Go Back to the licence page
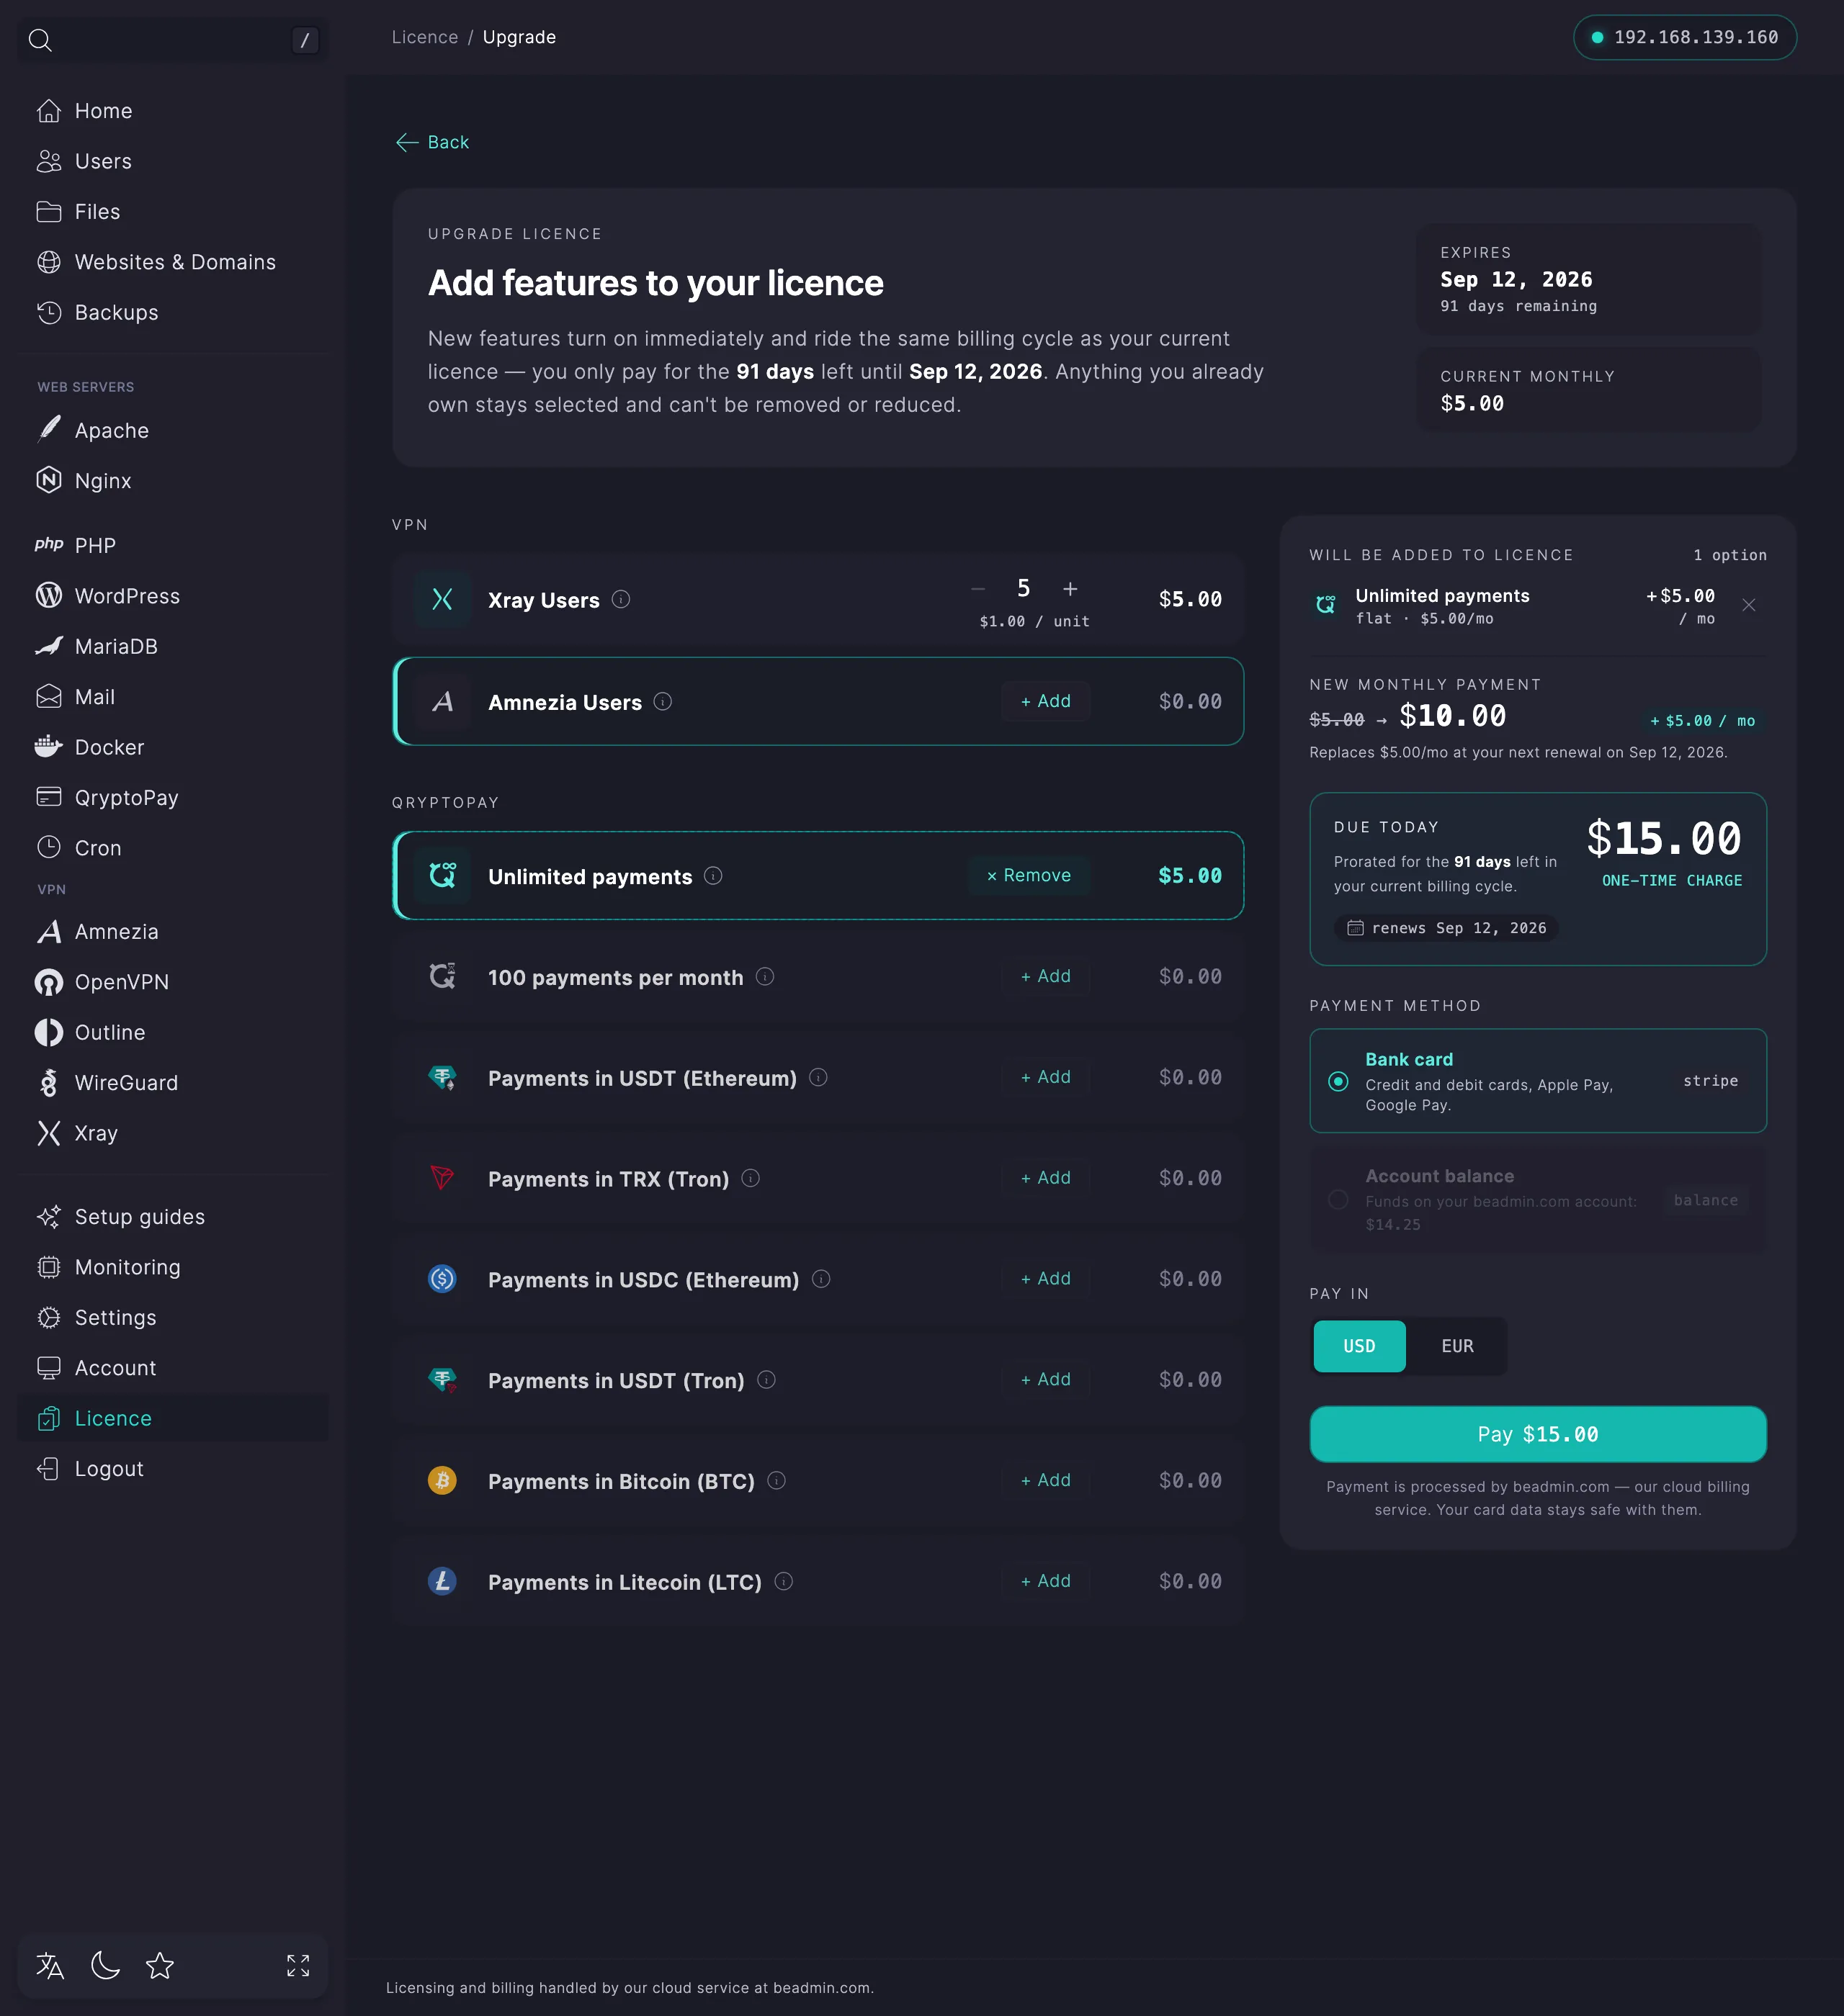 coord(432,142)
